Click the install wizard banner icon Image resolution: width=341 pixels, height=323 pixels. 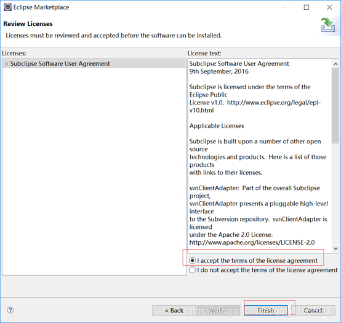pyautogui.click(x=328, y=25)
